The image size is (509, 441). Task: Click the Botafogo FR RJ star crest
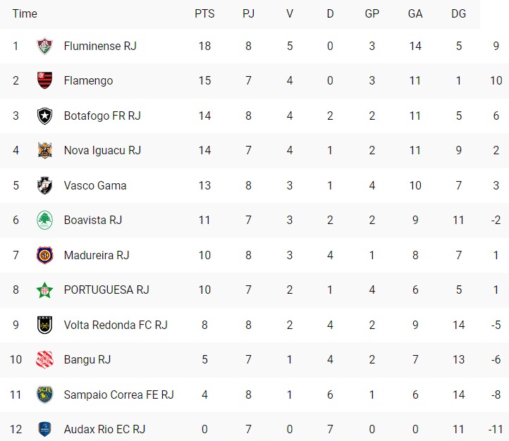pyautogui.click(x=45, y=116)
